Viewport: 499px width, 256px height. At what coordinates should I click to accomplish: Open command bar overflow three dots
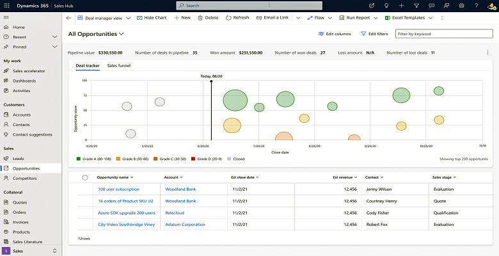(x=441, y=18)
